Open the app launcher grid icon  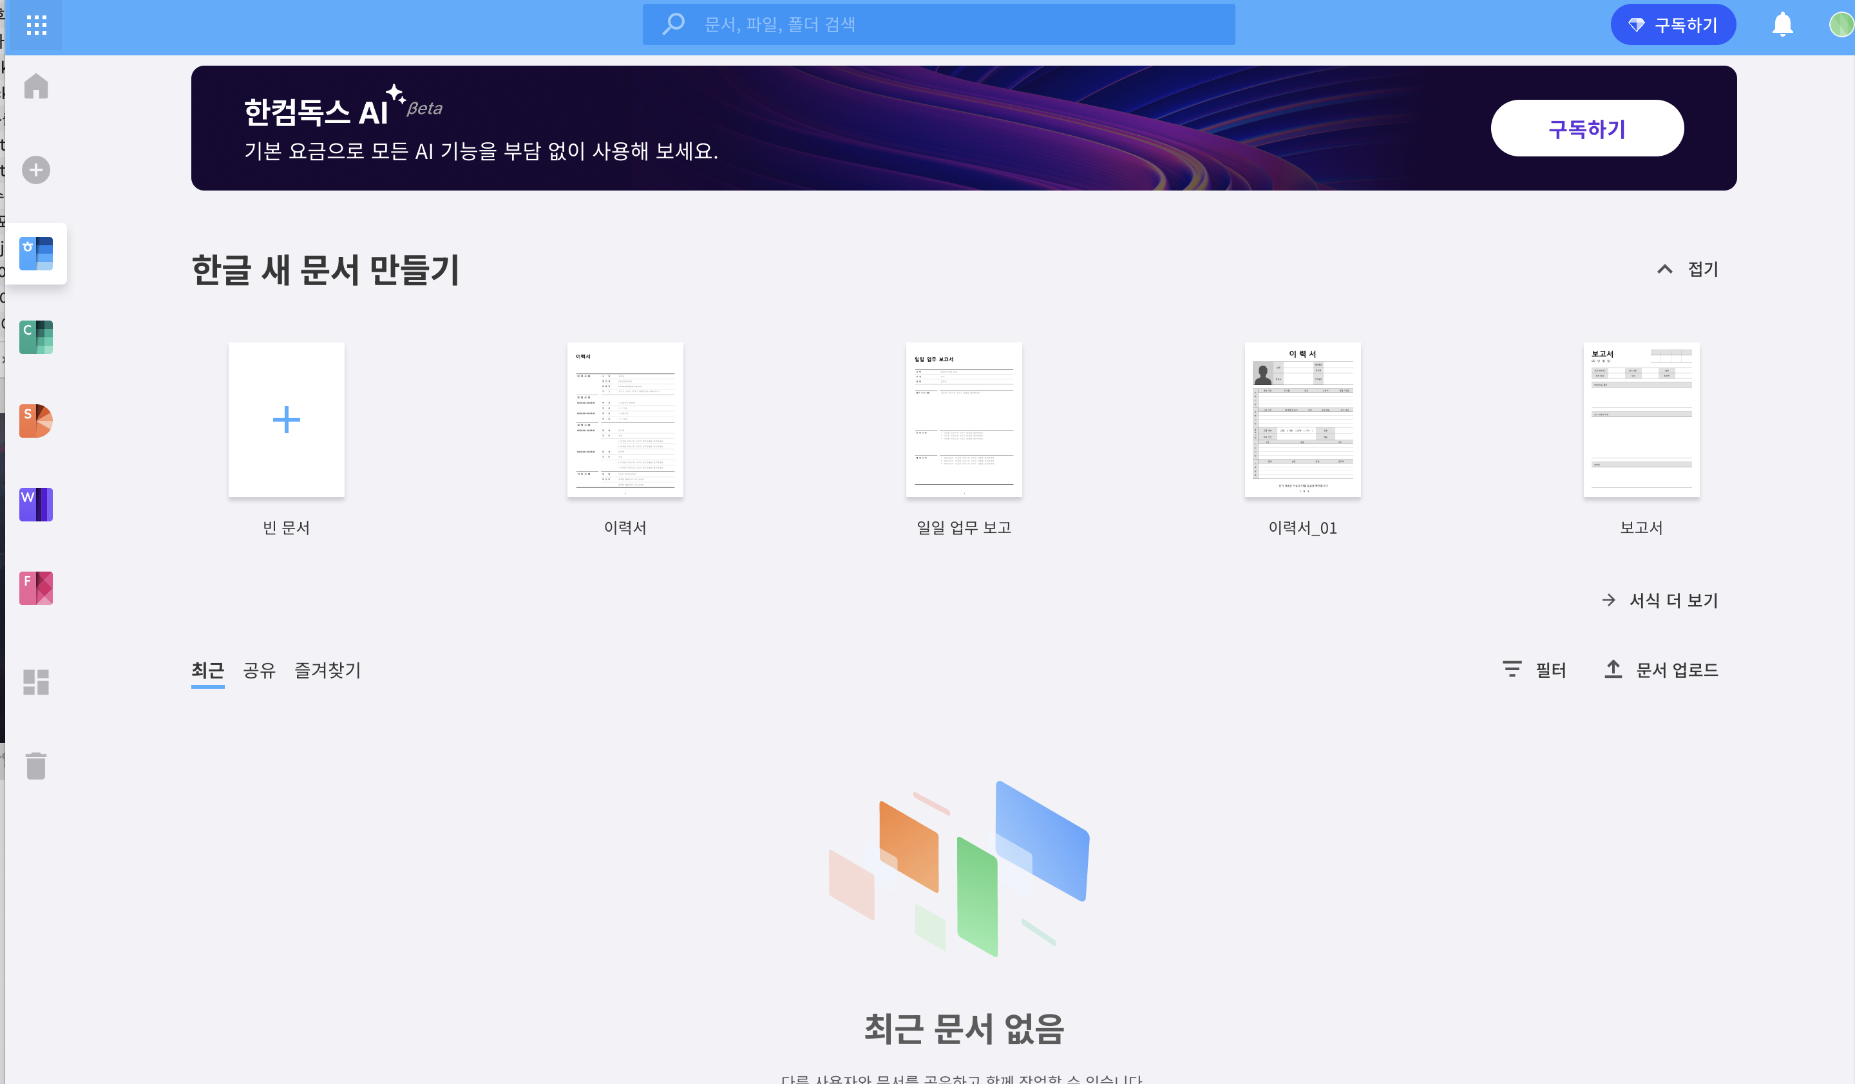pyautogui.click(x=36, y=25)
